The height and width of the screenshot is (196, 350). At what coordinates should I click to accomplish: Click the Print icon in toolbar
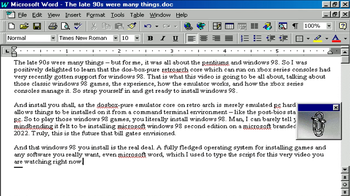51,26
